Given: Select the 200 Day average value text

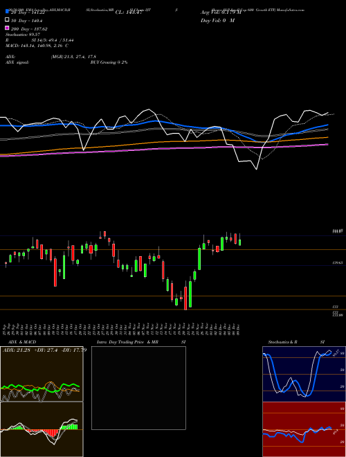Looking at the screenshot, I should pyautogui.click(x=29, y=29).
